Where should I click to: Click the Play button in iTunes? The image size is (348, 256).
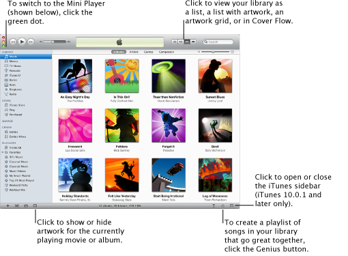pyautogui.click(x=22, y=42)
